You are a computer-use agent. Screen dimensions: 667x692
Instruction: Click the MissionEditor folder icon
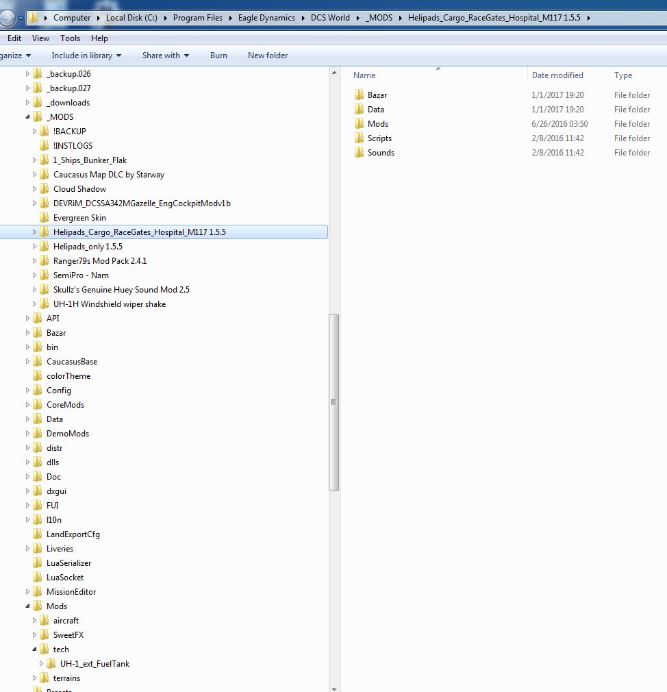click(x=38, y=592)
